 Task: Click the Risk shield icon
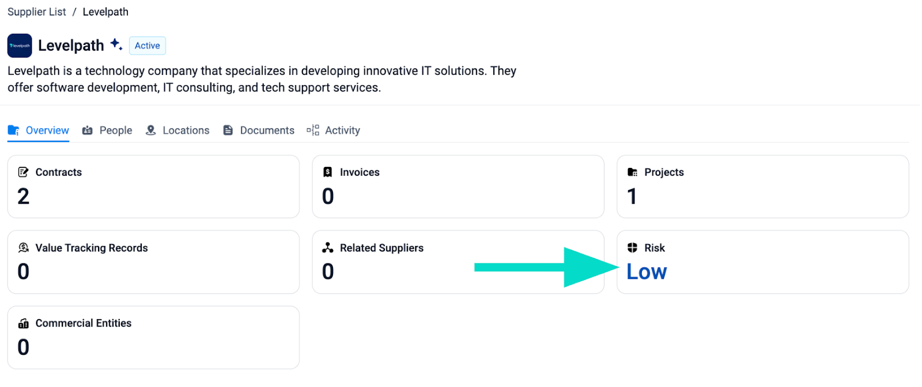tap(632, 248)
